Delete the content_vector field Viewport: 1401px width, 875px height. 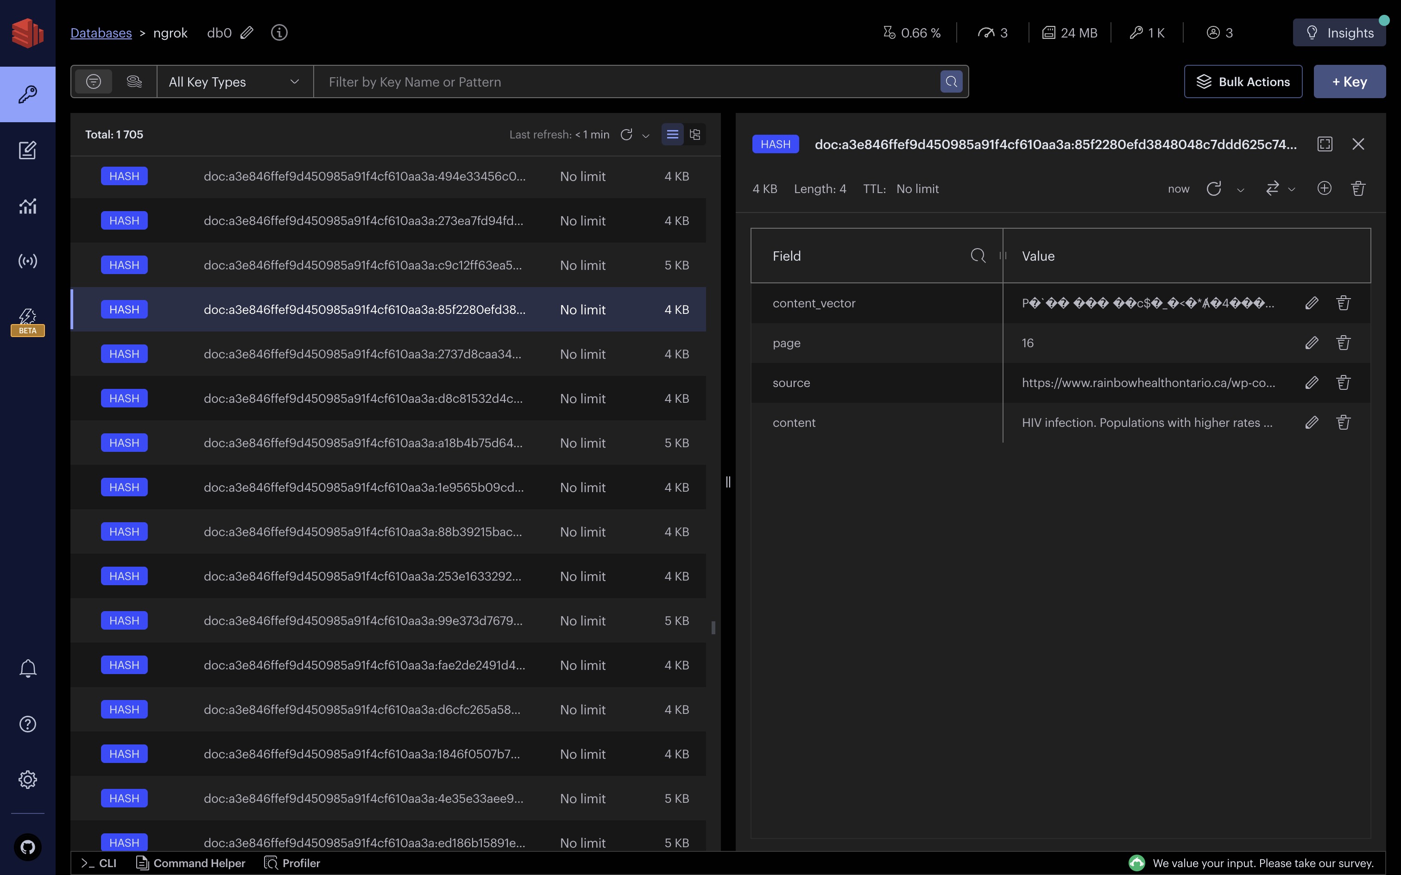(1343, 303)
